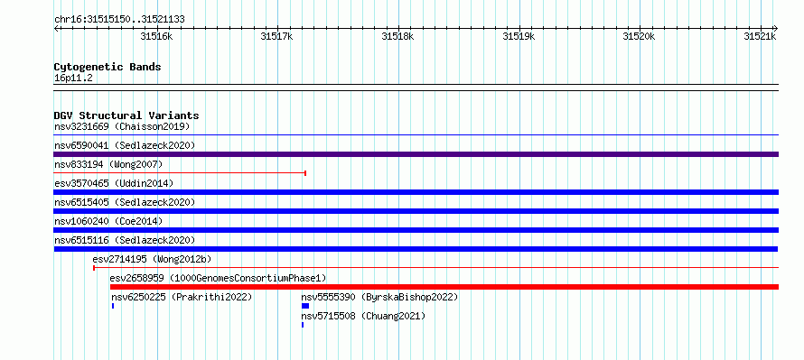
Task: Click the 31520k ruler position
Action: pyautogui.click(x=640, y=36)
